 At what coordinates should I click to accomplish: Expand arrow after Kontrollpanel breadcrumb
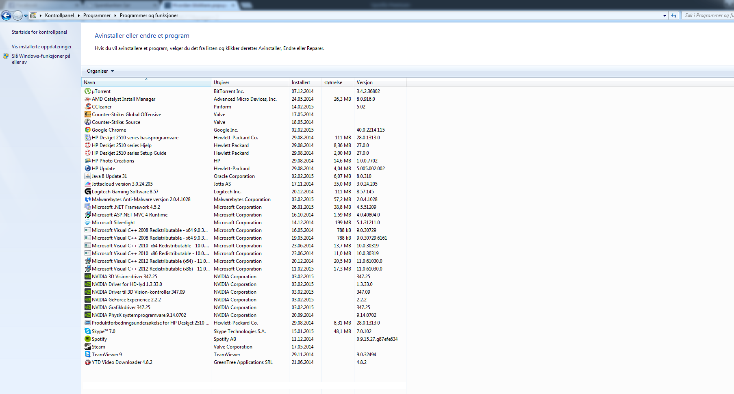(78, 15)
